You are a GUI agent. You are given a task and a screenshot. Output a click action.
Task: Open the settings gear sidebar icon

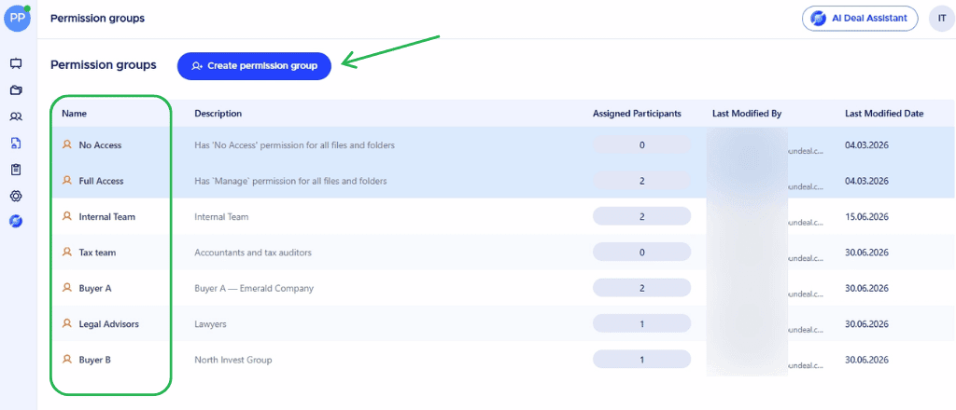(x=17, y=196)
